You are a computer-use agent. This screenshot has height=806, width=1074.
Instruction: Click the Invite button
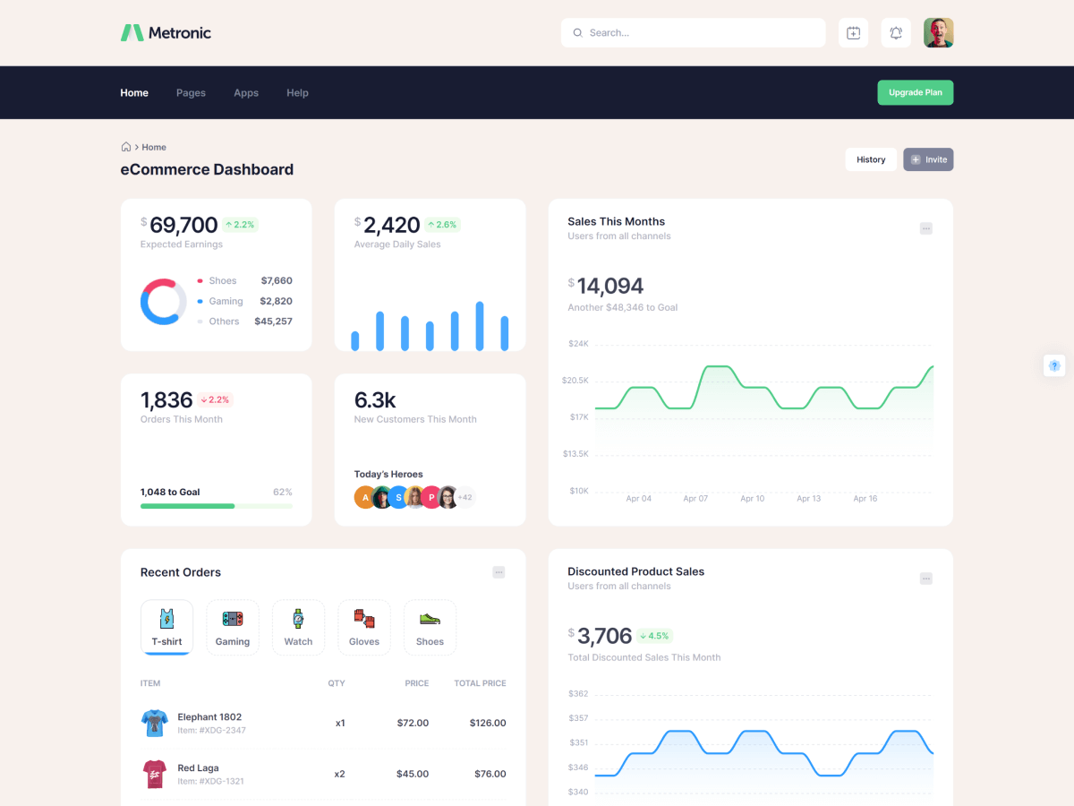928,159
